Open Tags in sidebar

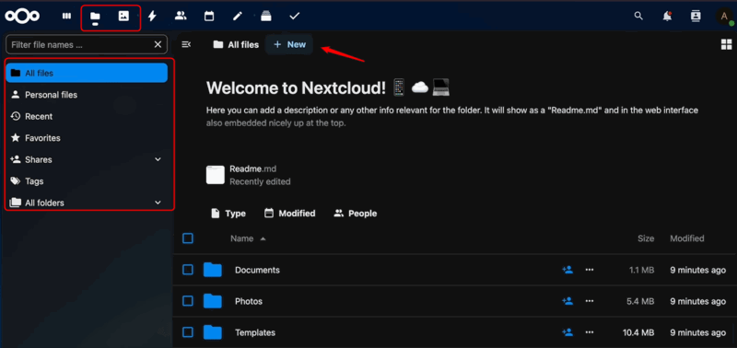(87, 181)
